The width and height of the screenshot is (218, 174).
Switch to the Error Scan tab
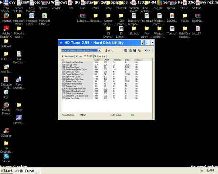pyautogui.click(x=100, y=56)
